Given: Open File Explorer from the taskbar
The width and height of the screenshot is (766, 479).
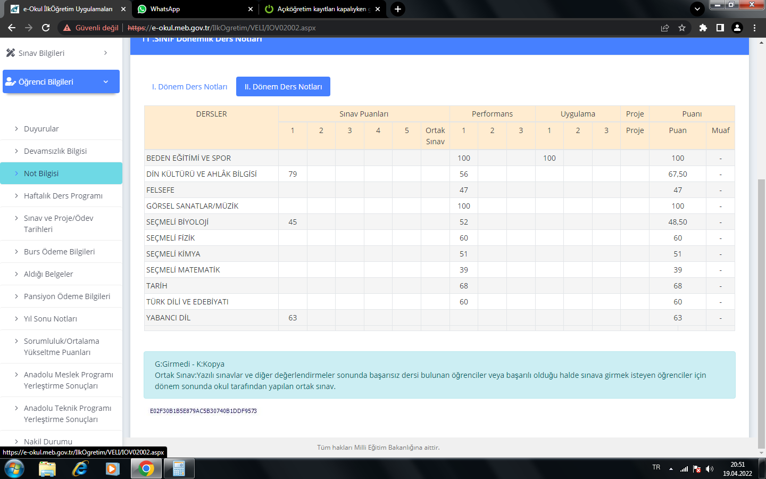Looking at the screenshot, I should [47, 468].
